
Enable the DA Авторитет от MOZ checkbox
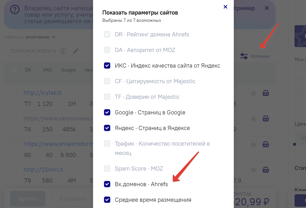pos(107,50)
